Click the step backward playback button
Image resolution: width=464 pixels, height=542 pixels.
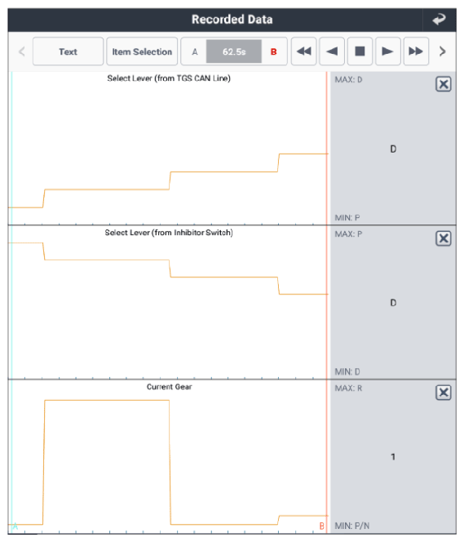[x=332, y=51]
